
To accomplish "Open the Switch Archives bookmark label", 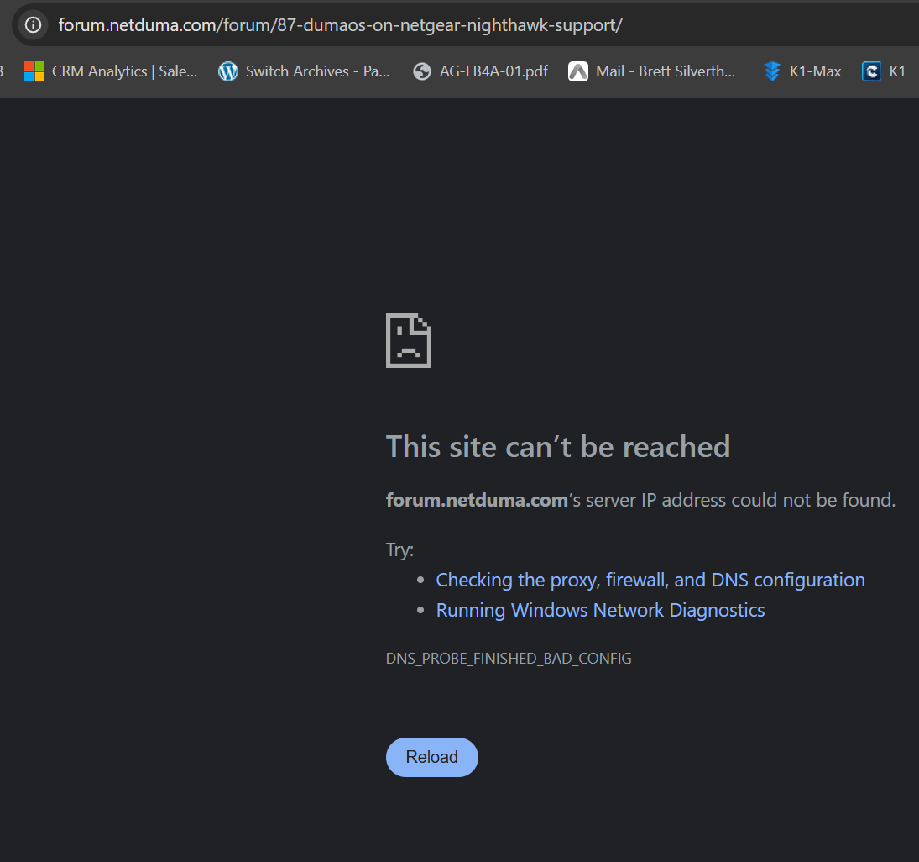I will tap(317, 71).
